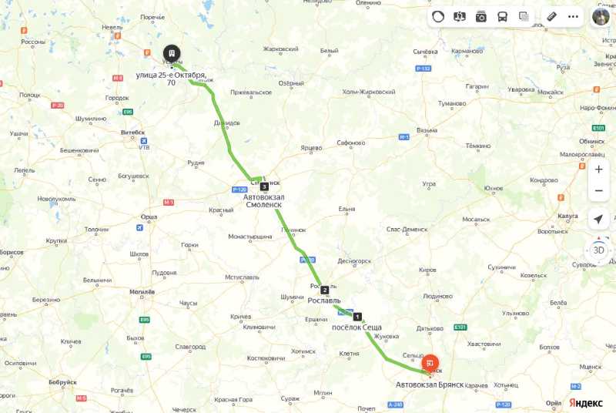Screen dimensions: 616x413
Task: Toggle 3D map tilt mode
Action: (598, 250)
